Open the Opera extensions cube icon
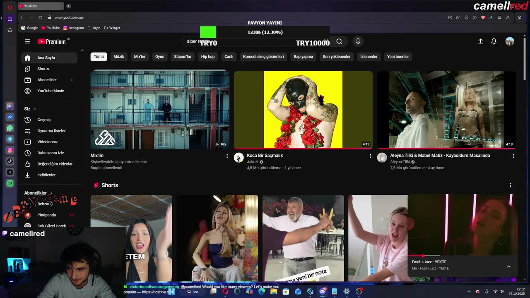 click(519, 17)
